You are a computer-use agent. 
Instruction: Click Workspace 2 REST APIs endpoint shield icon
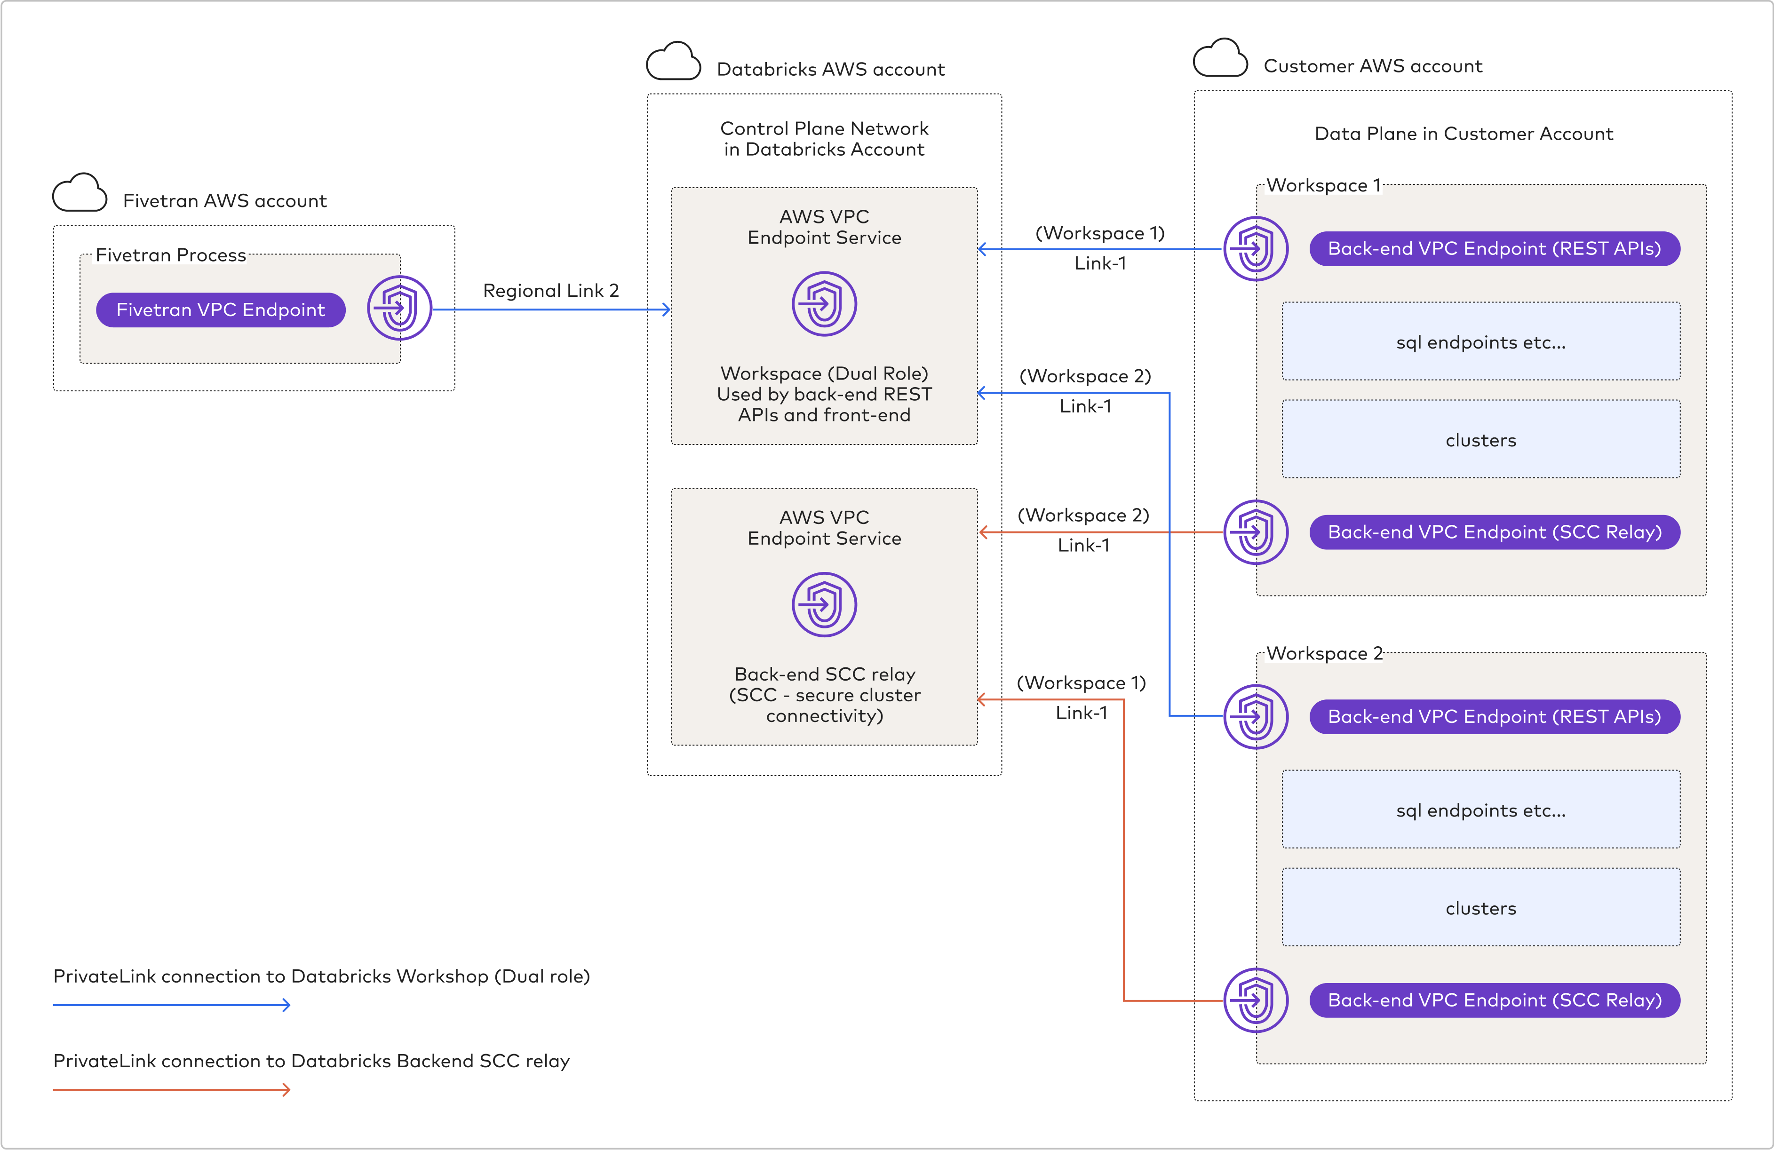click(1256, 717)
